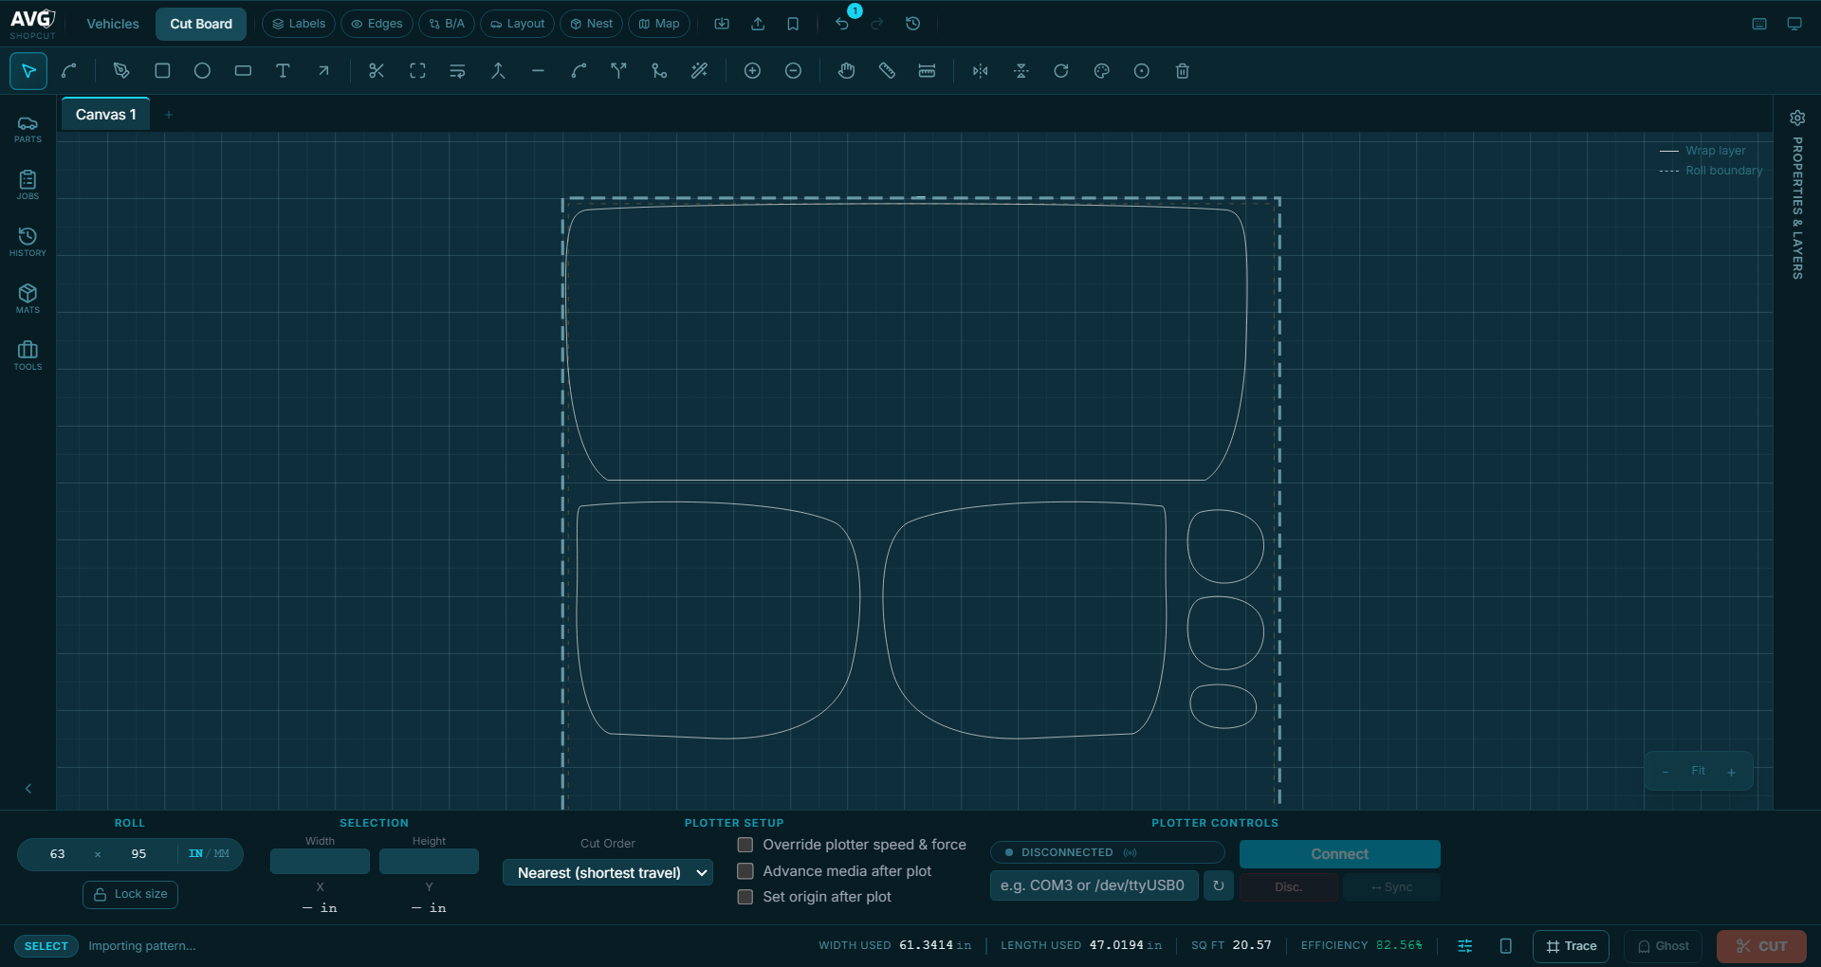Delete selection with the trash icon

(x=1182, y=71)
